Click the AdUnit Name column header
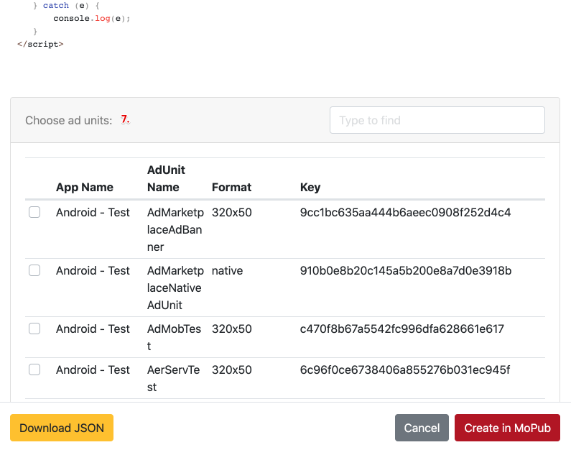Viewport: 571px width, 450px height. click(x=166, y=178)
